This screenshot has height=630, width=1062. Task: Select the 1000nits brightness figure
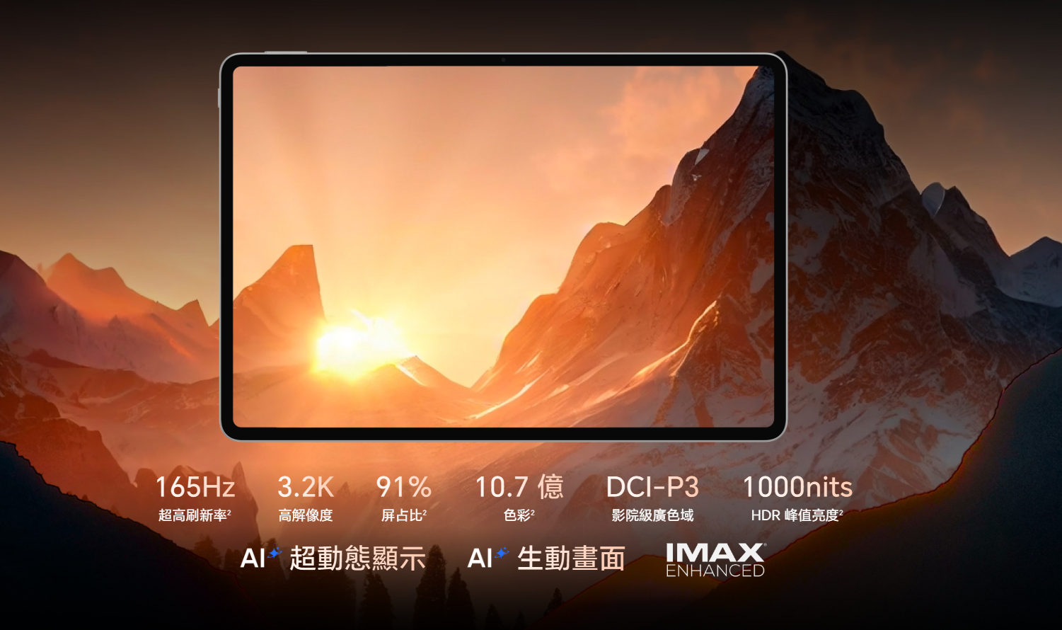(797, 487)
